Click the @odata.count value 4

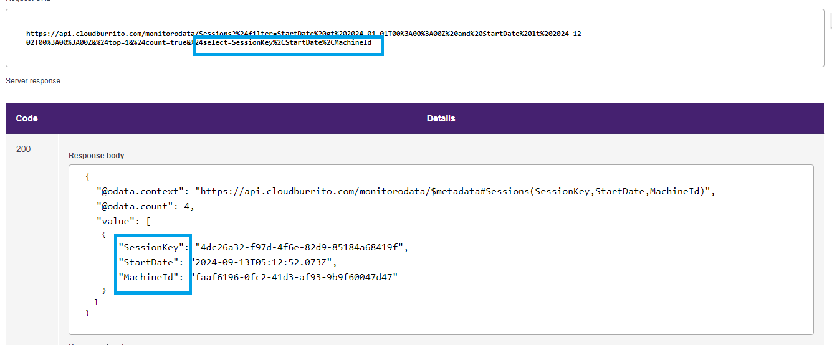[x=188, y=206]
